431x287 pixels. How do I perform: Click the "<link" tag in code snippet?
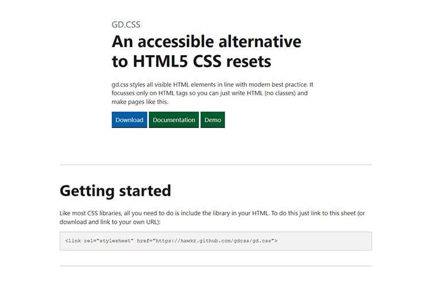pyautogui.click(x=72, y=241)
